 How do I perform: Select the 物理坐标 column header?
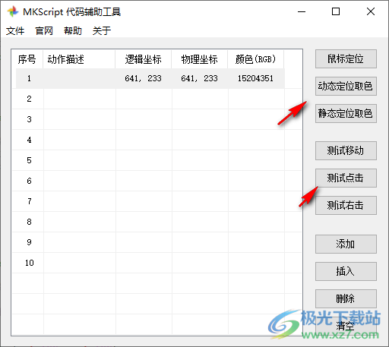click(200, 59)
